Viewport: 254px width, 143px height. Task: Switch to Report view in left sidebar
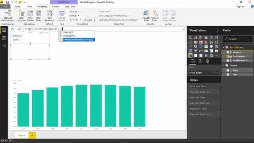[4, 30]
